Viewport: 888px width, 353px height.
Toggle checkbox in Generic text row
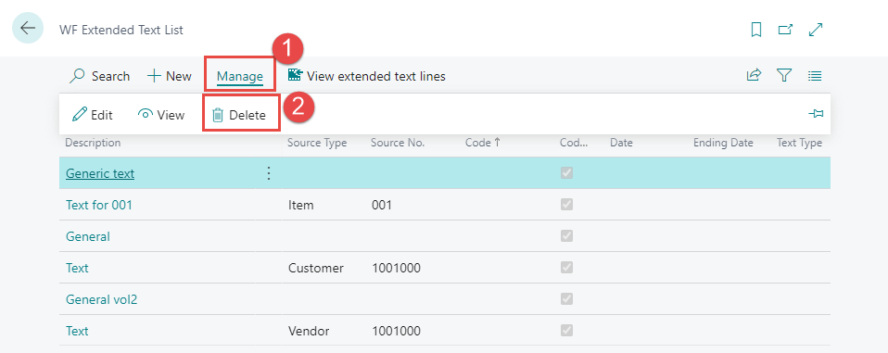566,173
